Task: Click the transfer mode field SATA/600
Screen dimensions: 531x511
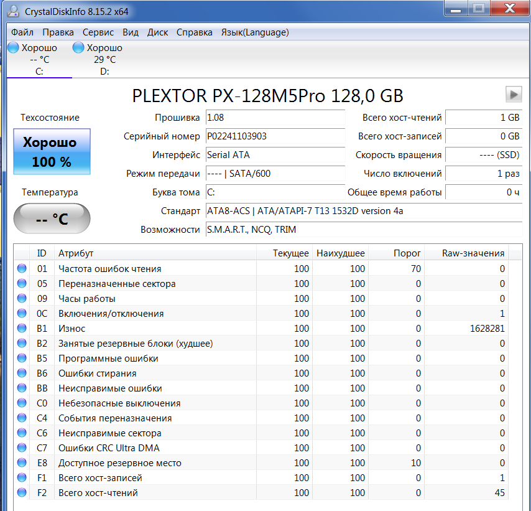Action: coord(275,174)
